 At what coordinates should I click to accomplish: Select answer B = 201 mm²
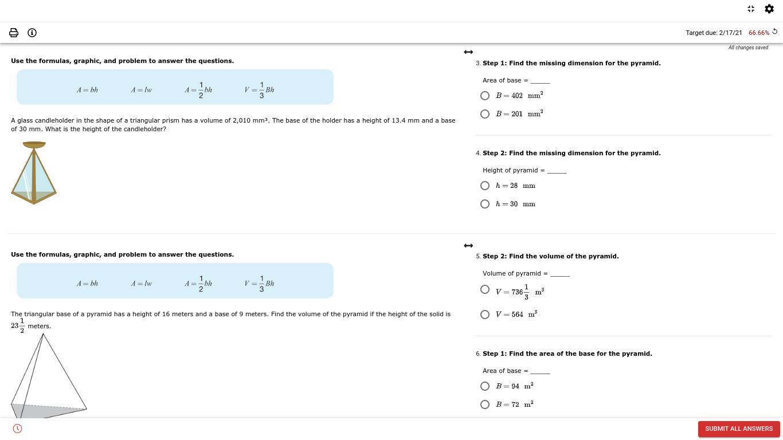(485, 114)
